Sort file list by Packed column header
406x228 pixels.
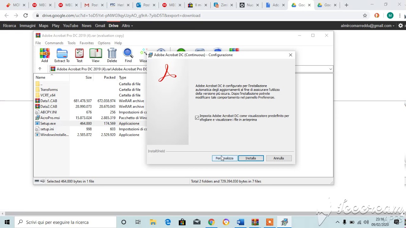[x=105, y=77]
